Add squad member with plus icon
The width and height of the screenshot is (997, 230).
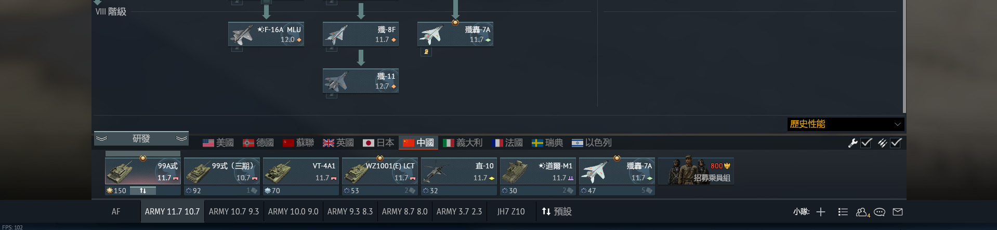[x=821, y=212]
